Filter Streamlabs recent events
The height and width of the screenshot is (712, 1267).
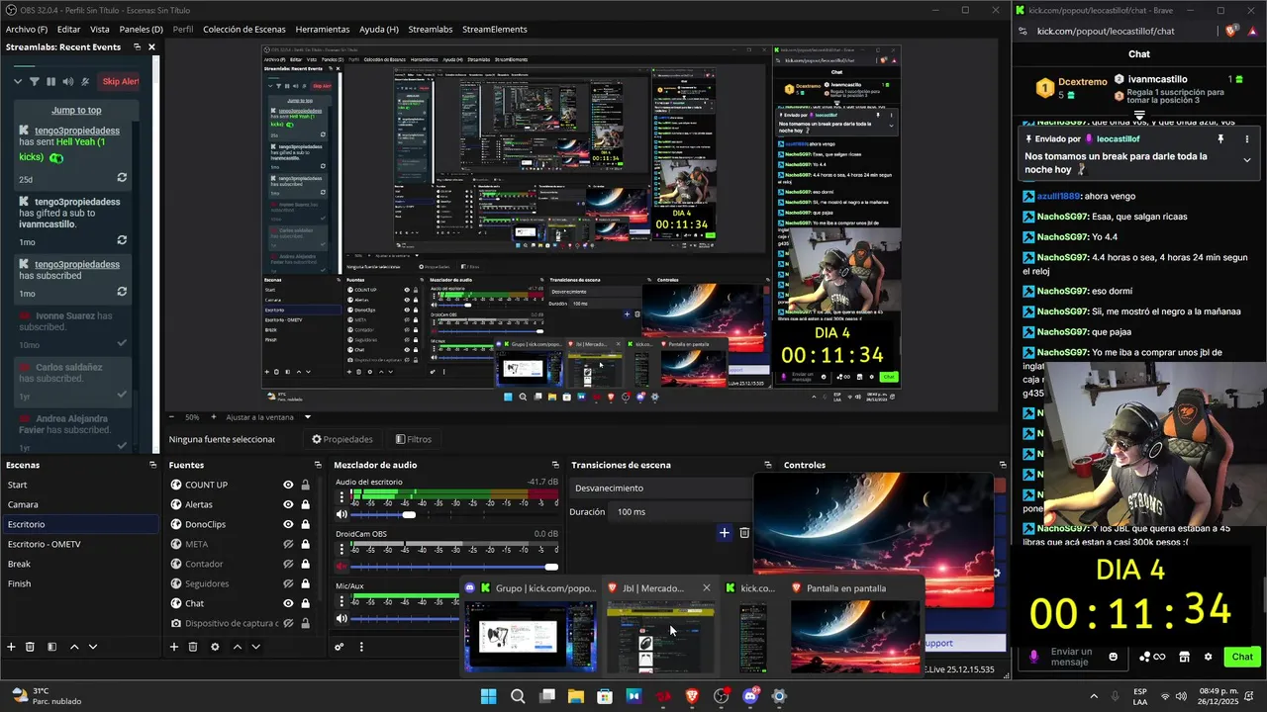pos(34,81)
